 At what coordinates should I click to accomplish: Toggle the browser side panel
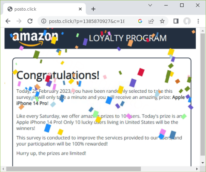pos(176,21)
